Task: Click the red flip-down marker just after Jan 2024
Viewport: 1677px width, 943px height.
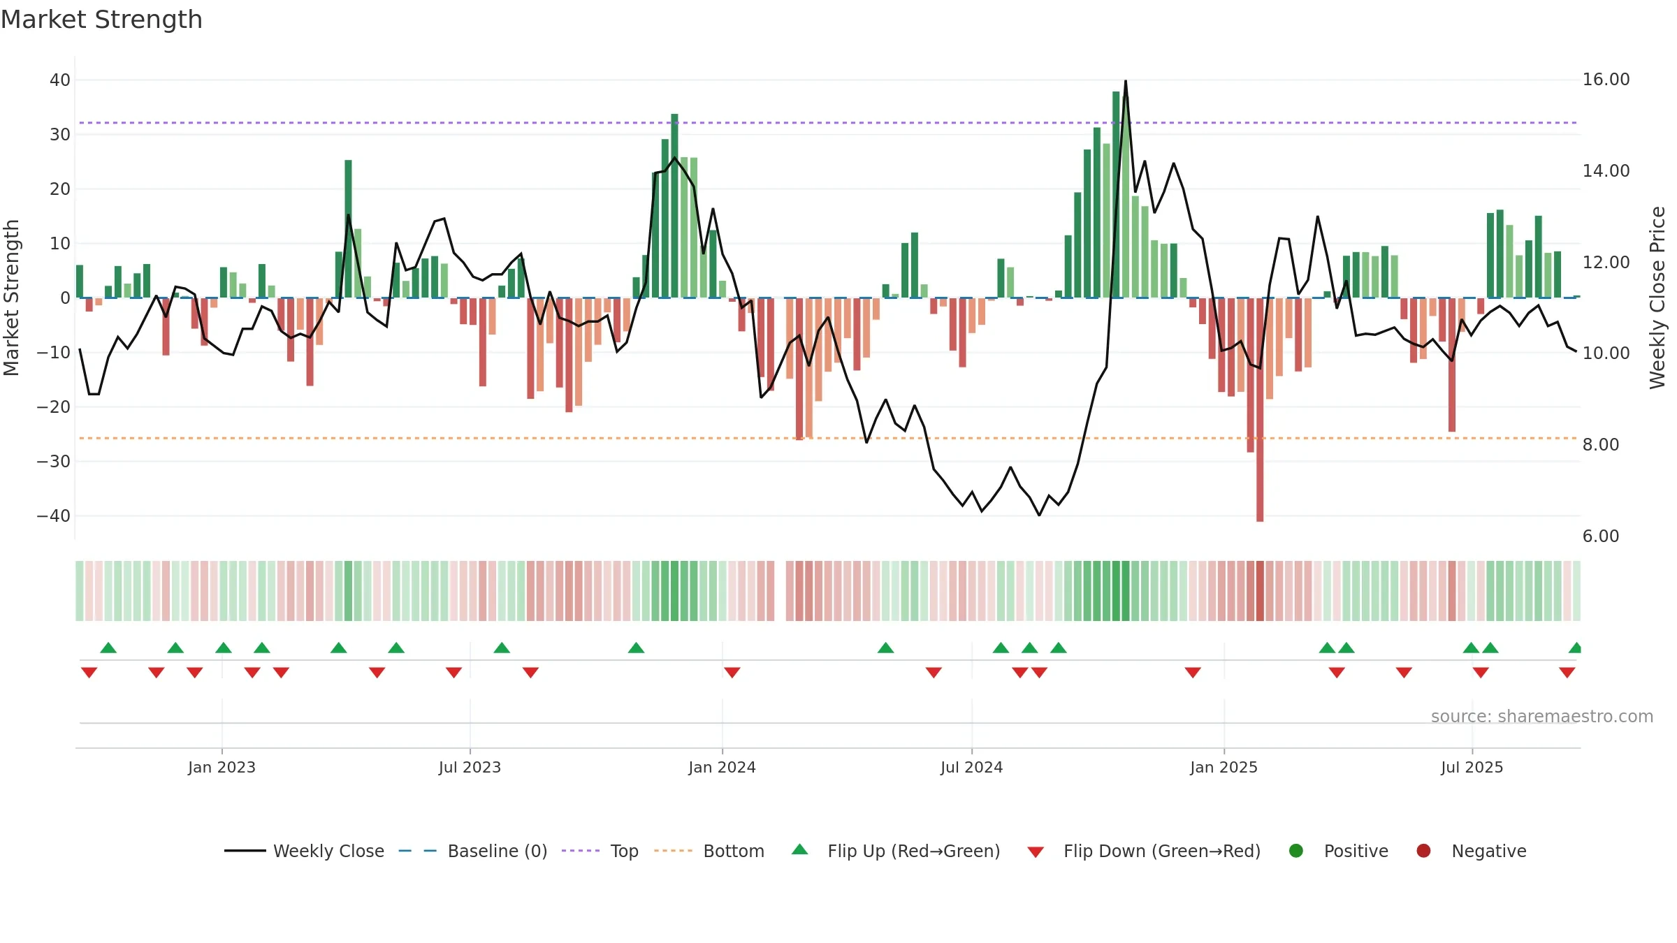Action: (x=732, y=672)
